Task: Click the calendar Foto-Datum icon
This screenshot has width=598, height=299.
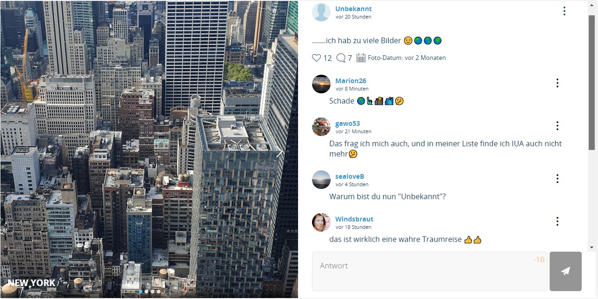Action: [361, 58]
